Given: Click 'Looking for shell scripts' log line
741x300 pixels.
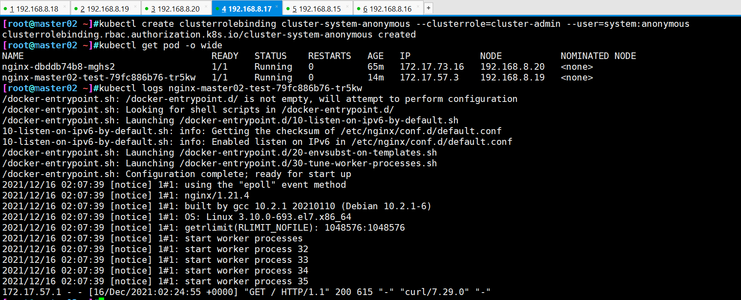Looking at the screenshot, I should pos(198,110).
